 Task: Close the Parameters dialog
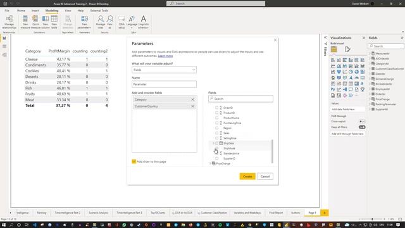(x=275, y=40)
